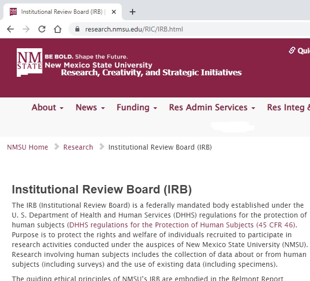Open the Res Integ menu item
This screenshot has width=310, height=281.
(288, 108)
